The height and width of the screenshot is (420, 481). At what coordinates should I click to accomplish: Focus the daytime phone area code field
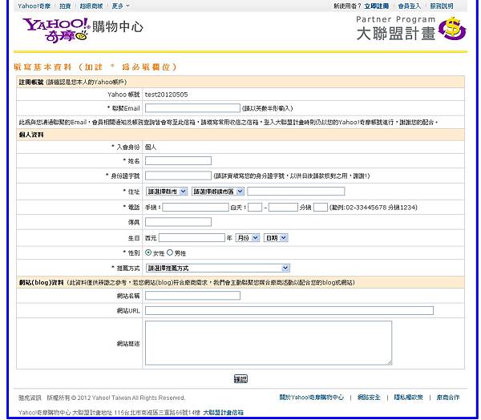(255, 208)
